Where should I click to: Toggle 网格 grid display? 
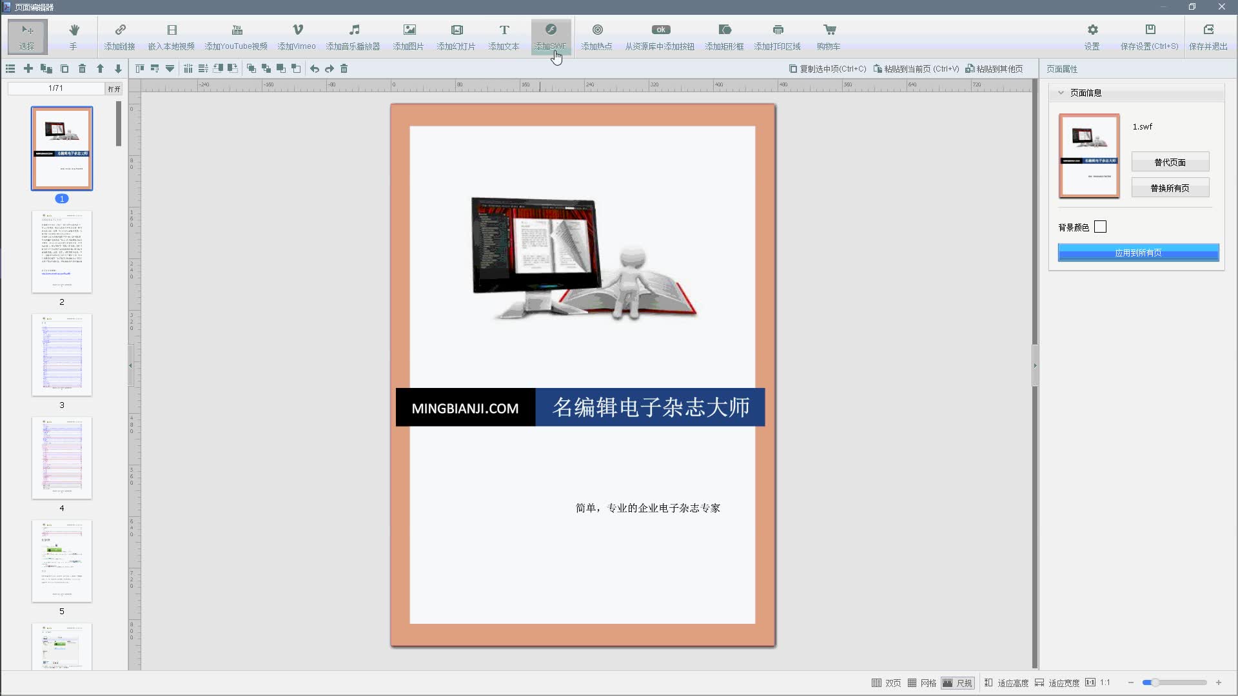tap(922, 682)
